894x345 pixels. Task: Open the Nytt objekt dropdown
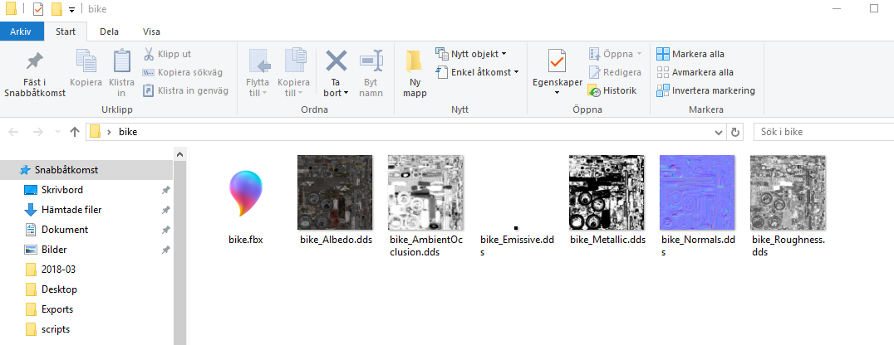coord(470,54)
